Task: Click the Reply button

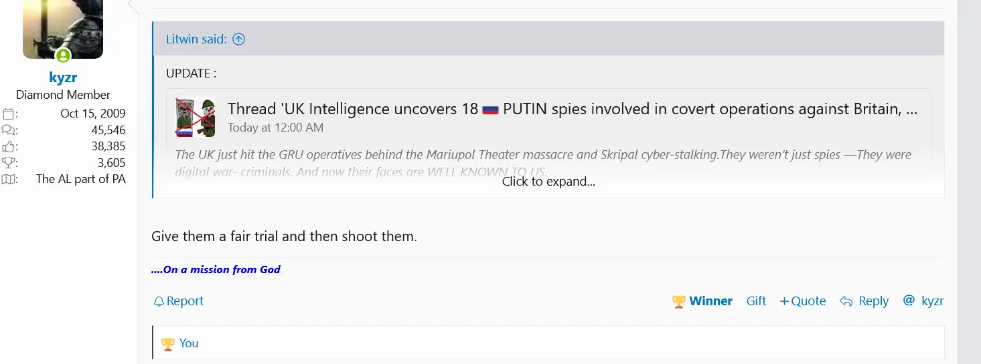Action: coord(864,301)
